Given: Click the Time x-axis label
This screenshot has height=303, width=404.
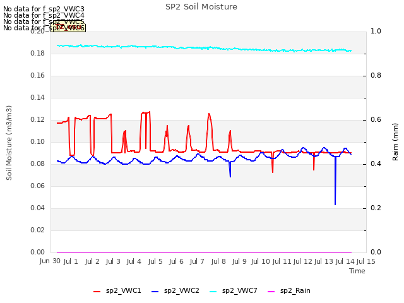Looking at the screenshot, I should pos(357,271).
